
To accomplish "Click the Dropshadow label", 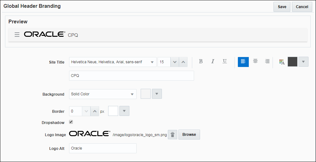I will pyautogui.click(x=53, y=123).
